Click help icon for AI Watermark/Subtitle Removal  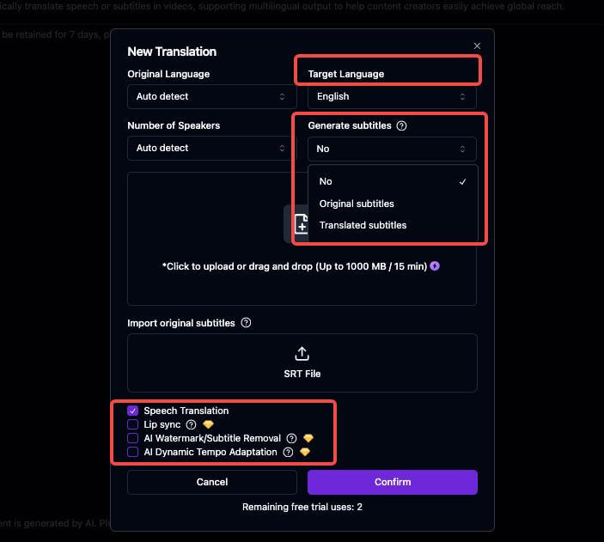tap(292, 438)
